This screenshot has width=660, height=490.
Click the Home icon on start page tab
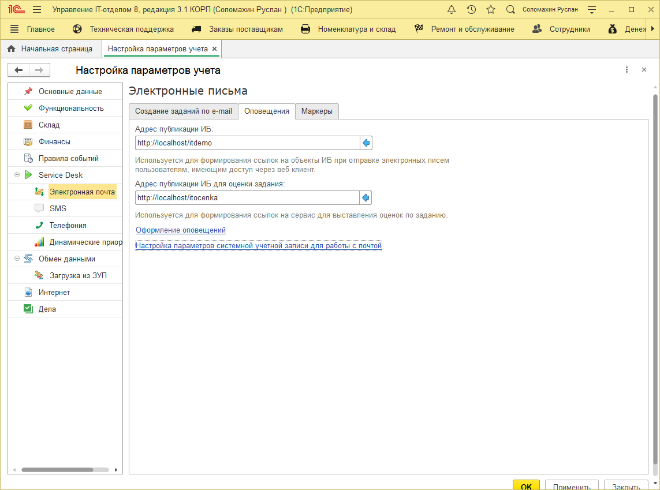point(11,49)
